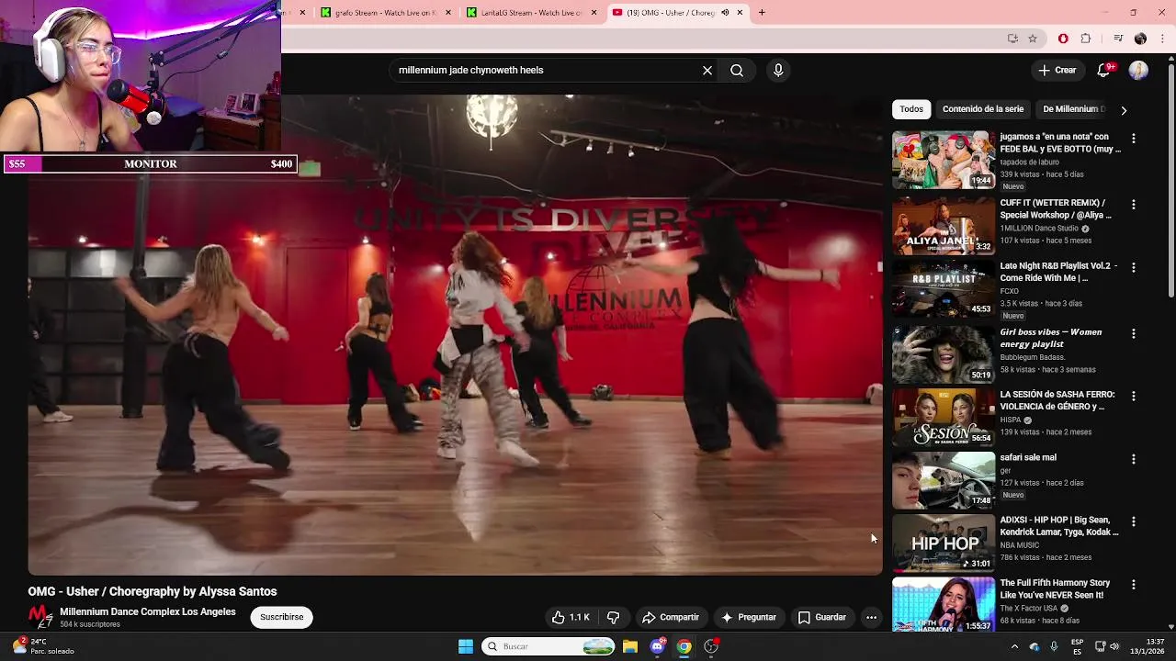
Task: Open the Girl boss vibes thumbnail
Action: [944, 354]
